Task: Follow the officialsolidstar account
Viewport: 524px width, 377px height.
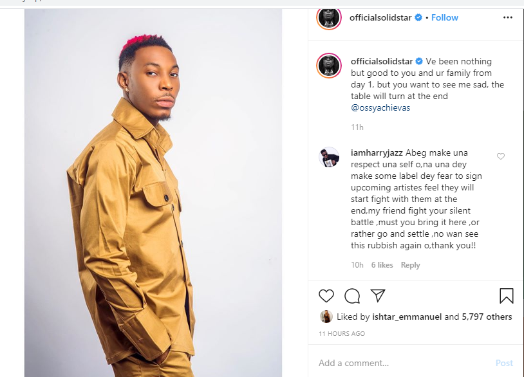Action: point(445,18)
